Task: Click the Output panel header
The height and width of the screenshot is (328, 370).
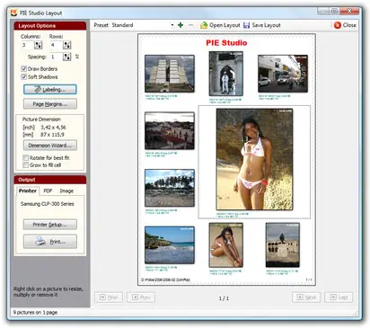Action: coord(50,180)
